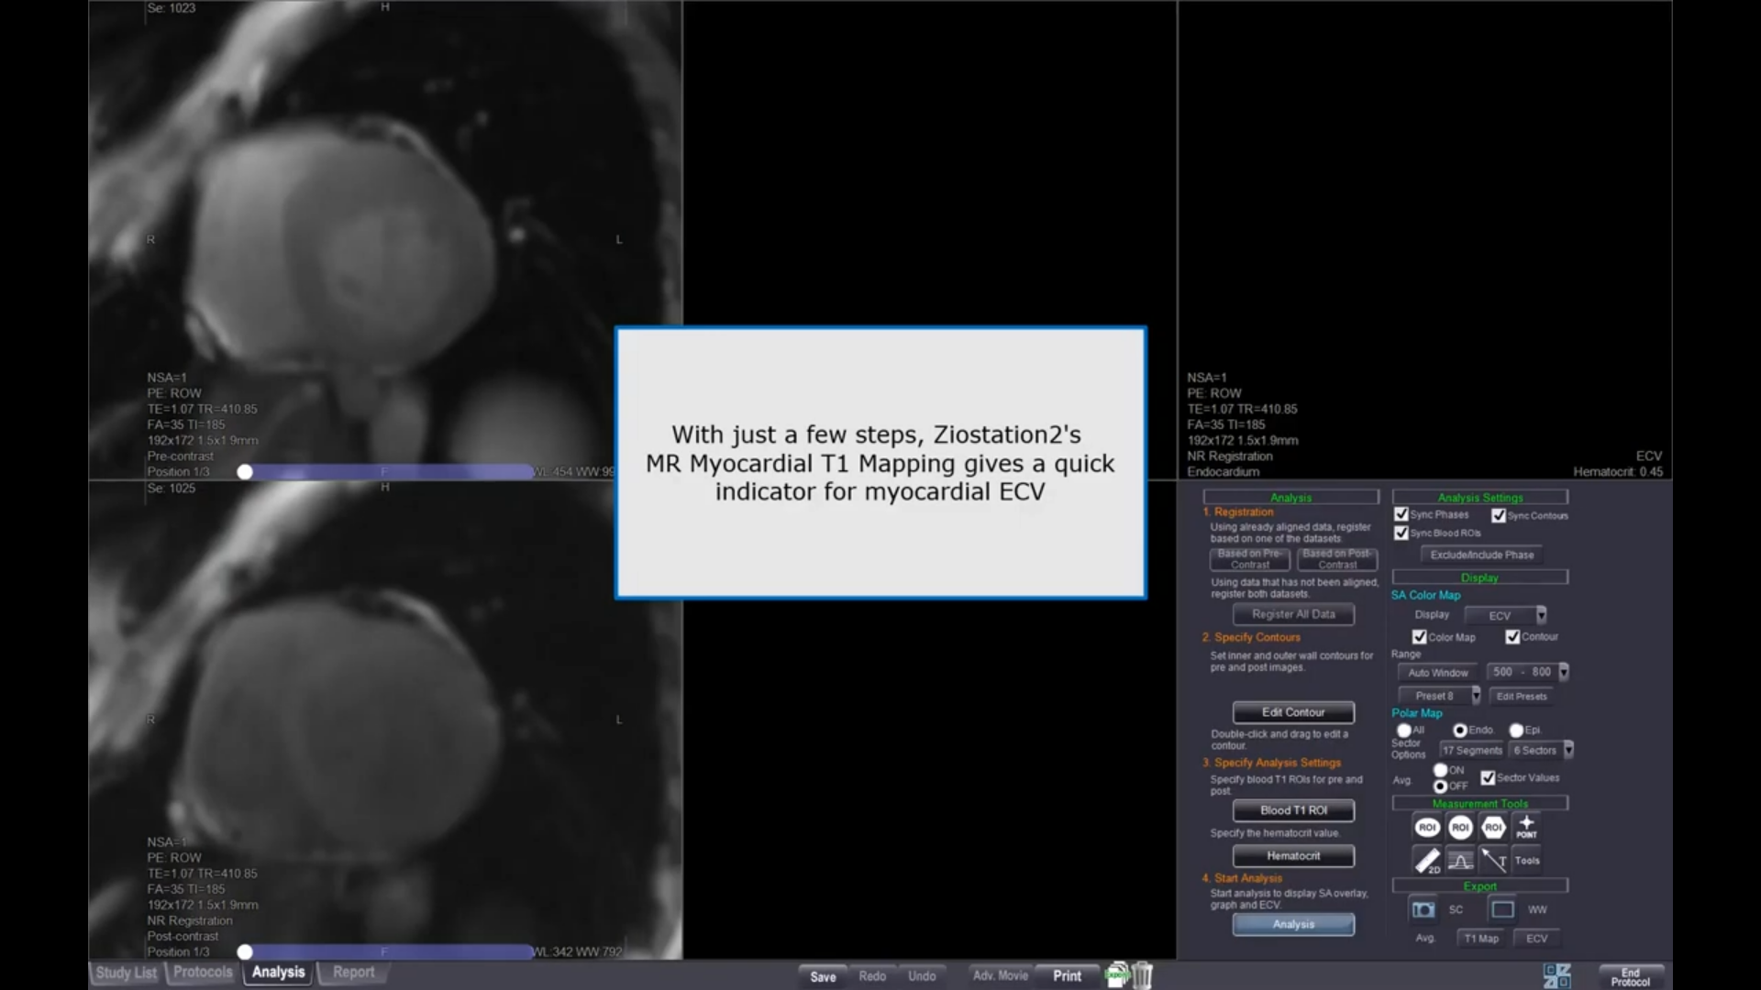Toggle the Sync Contours checkbox
Viewport: 1761px width, 990px height.
tap(1499, 515)
